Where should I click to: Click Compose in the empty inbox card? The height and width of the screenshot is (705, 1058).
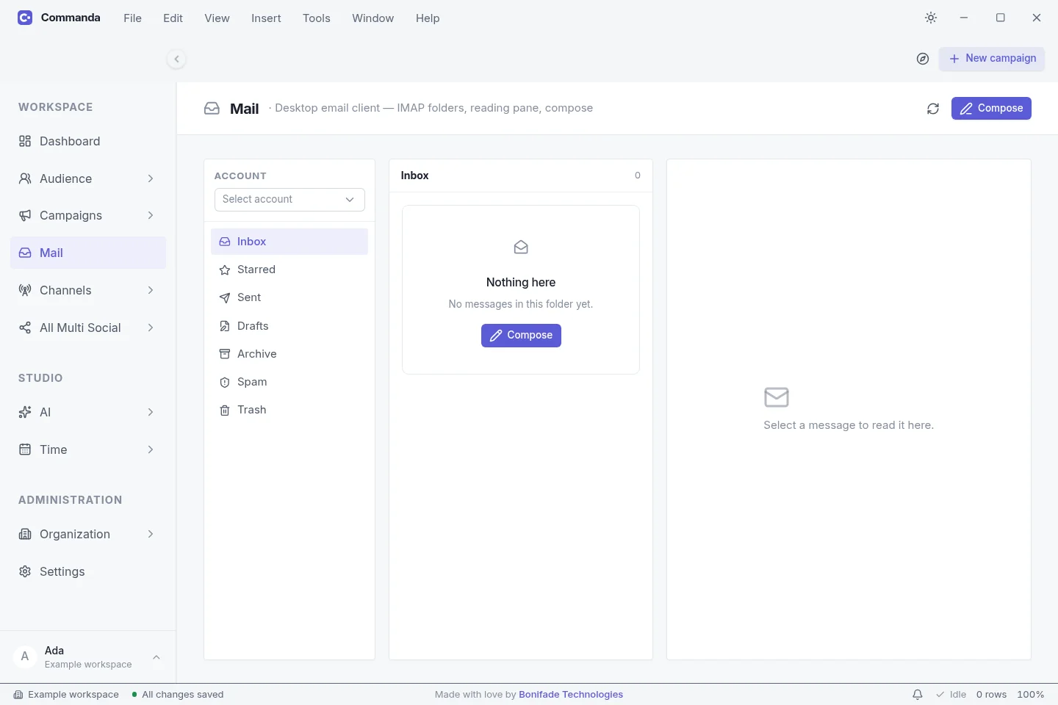coord(521,336)
